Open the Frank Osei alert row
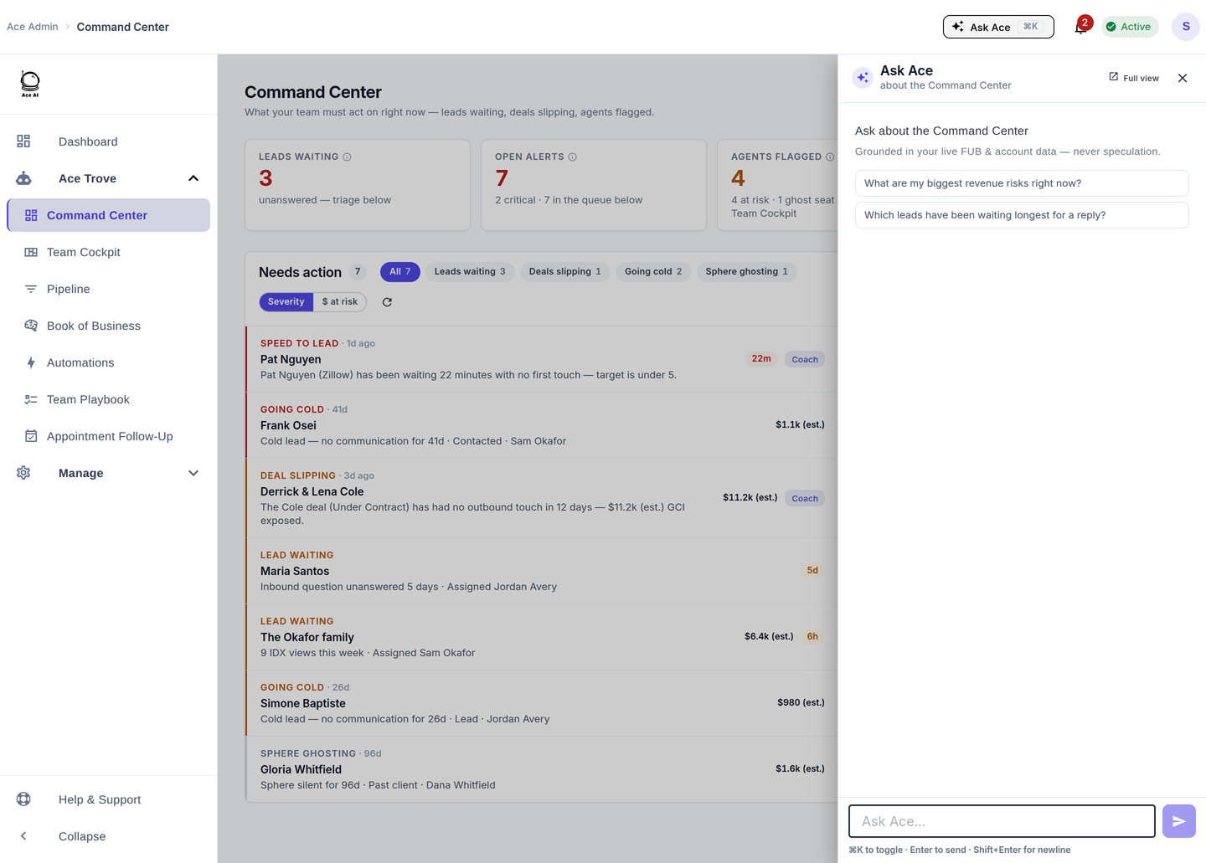The height and width of the screenshot is (863, 1206). pos(542,425)
